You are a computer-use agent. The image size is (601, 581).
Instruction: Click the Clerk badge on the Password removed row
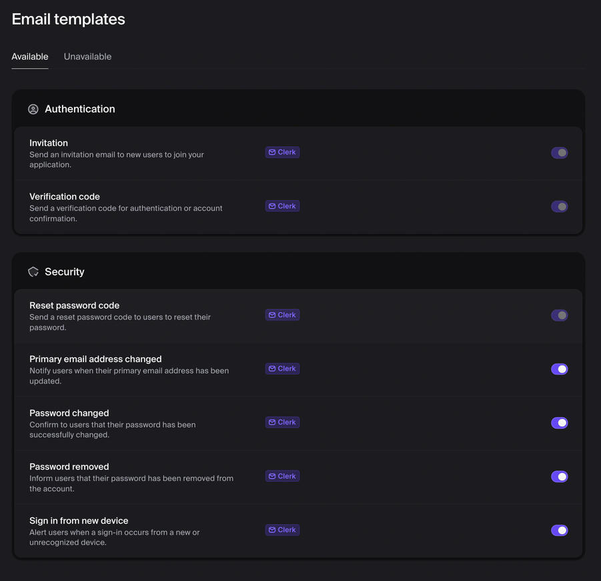[282, 476]
